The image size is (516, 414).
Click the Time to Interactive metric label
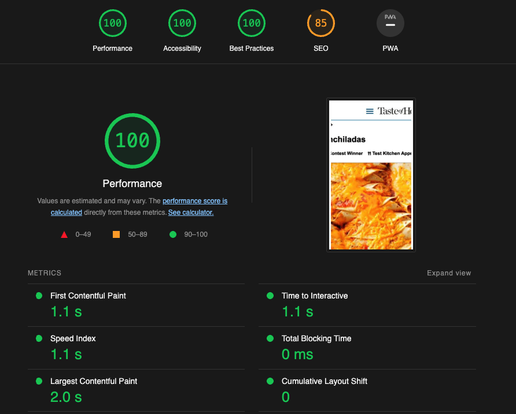pyautogui.click(x=315, y=296)
